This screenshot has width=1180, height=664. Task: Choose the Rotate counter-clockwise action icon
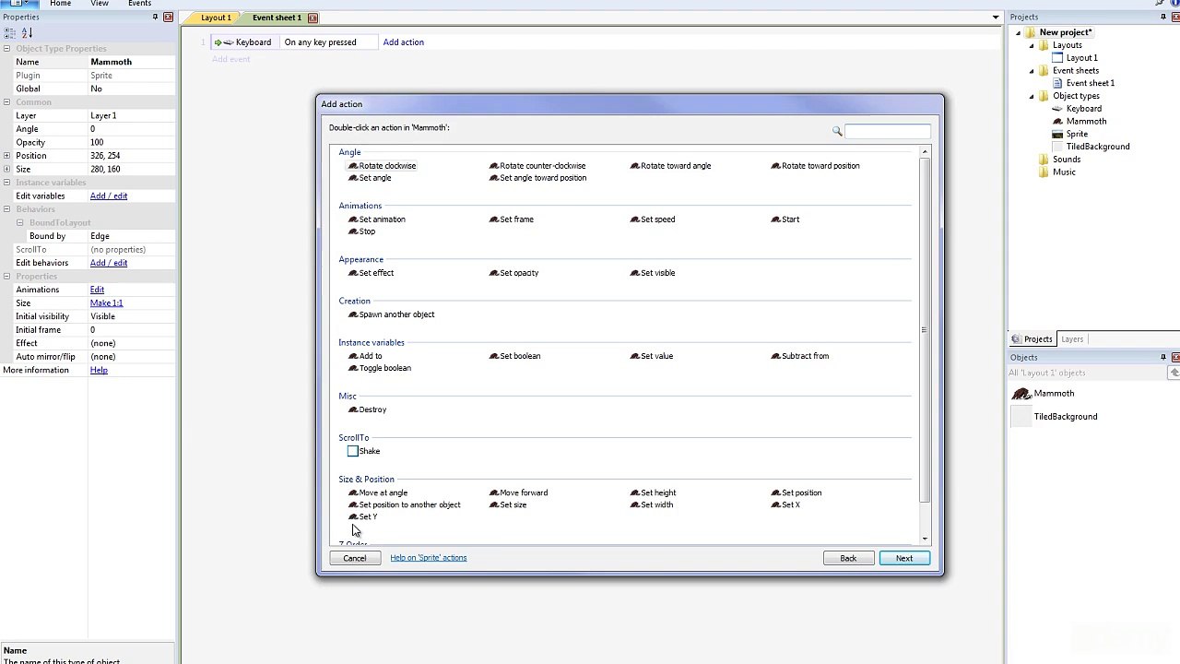[x=493, y=166]
